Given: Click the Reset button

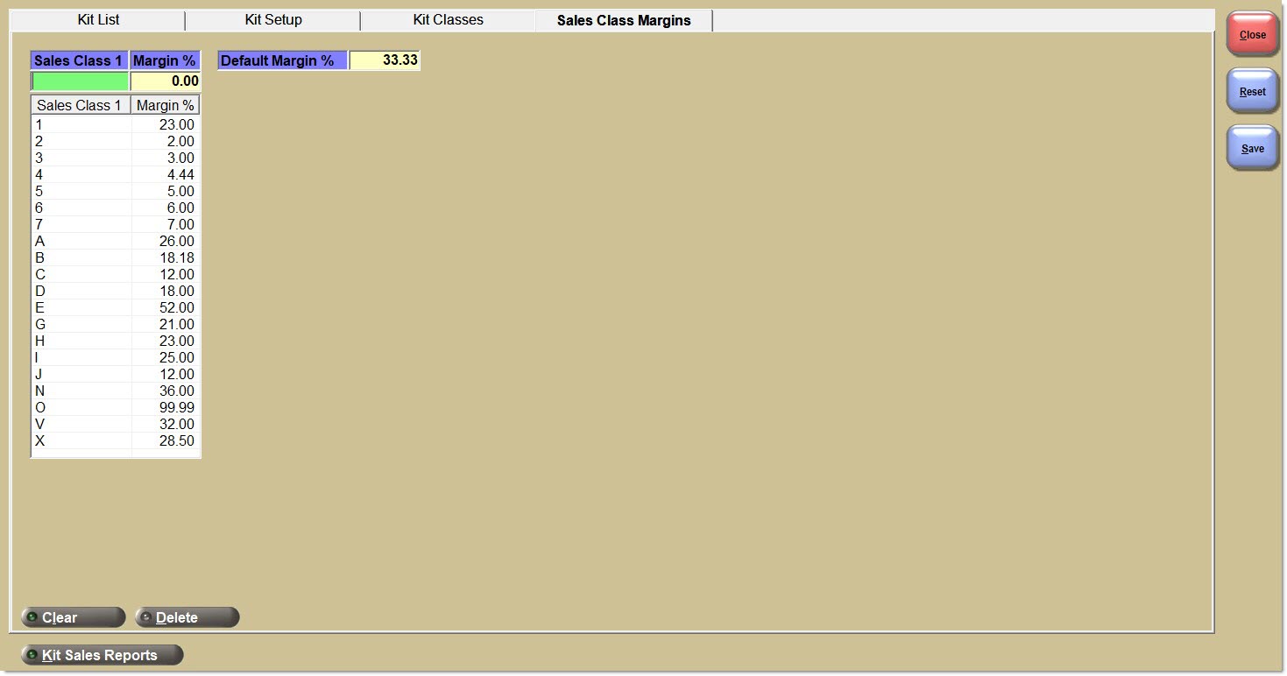Looking at the screenshot, I should [1252, 91].
